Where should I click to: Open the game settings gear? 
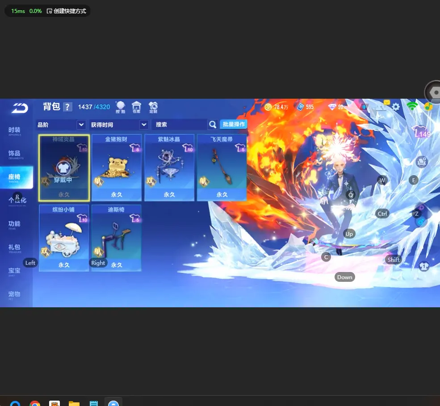[396, 107]
